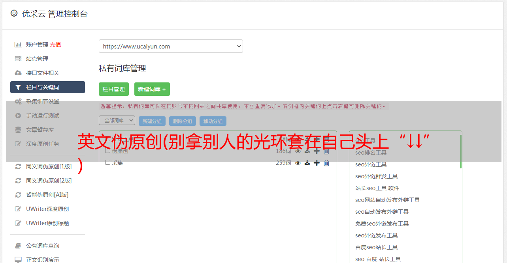
Task: Click the 私有词库管理 heading
Action: (x=123, y=68)
